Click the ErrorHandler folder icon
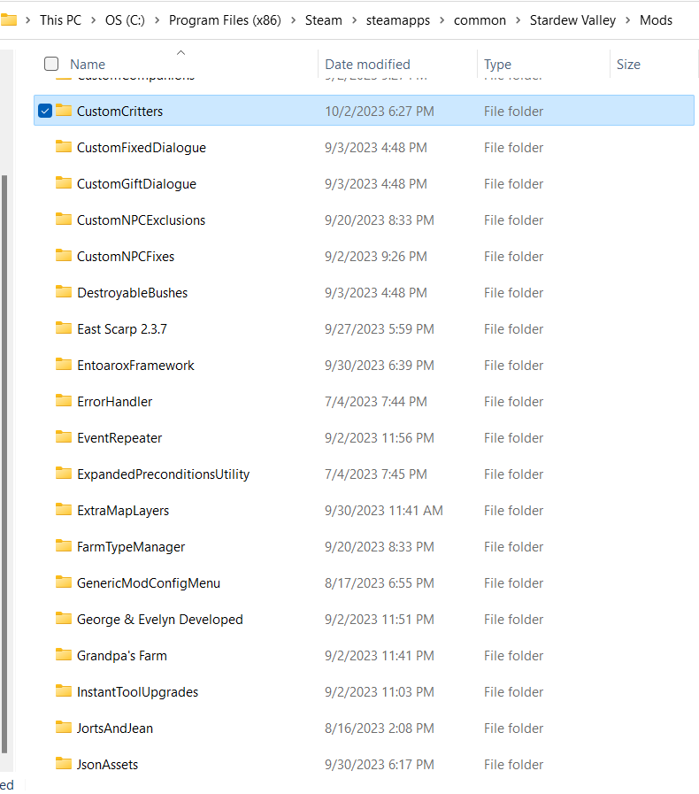The width and height of the screenshot is (699, 794). (x=63, y=401)
